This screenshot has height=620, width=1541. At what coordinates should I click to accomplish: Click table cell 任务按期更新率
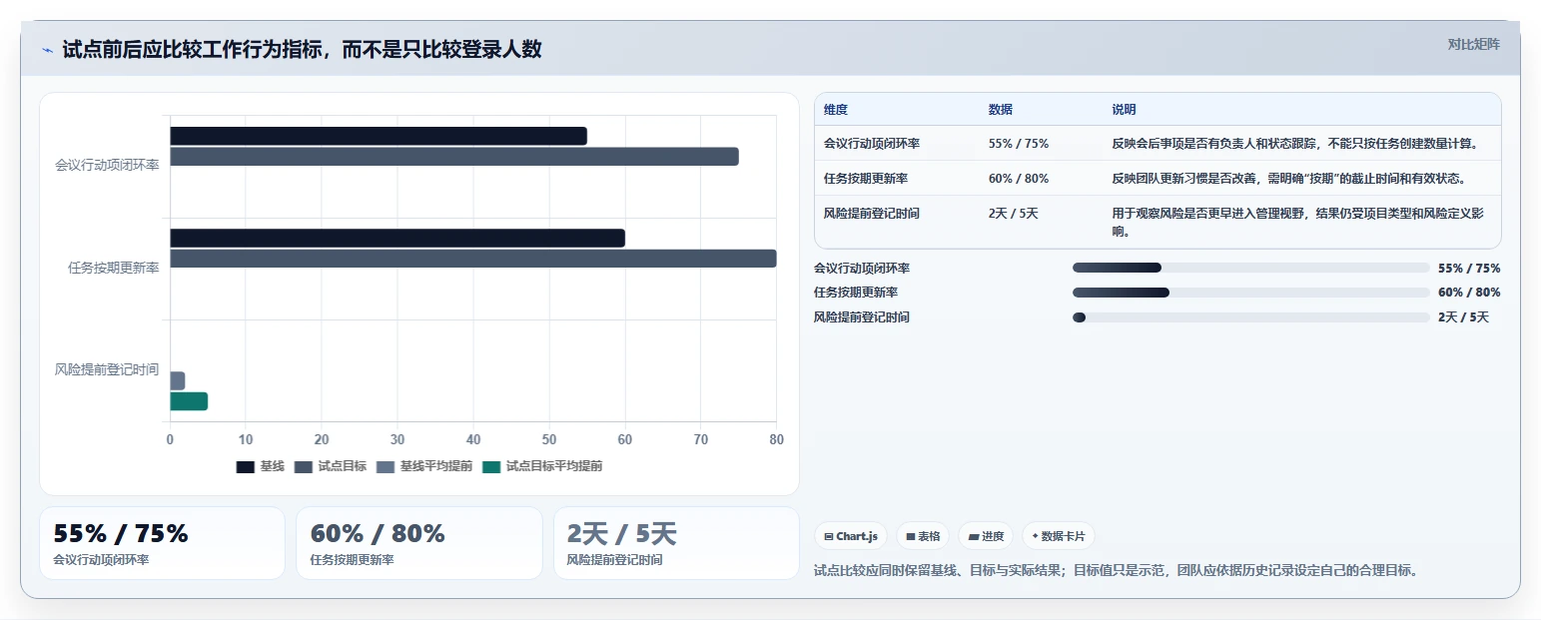coord(866,179)
